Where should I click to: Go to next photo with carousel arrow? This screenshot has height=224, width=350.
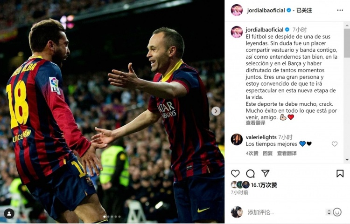216,111
